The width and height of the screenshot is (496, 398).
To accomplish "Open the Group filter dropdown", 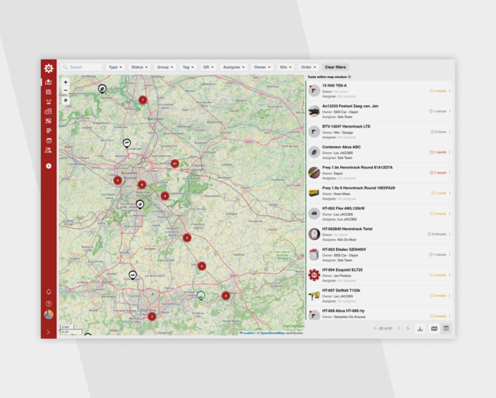I will (x=165, y=67).
